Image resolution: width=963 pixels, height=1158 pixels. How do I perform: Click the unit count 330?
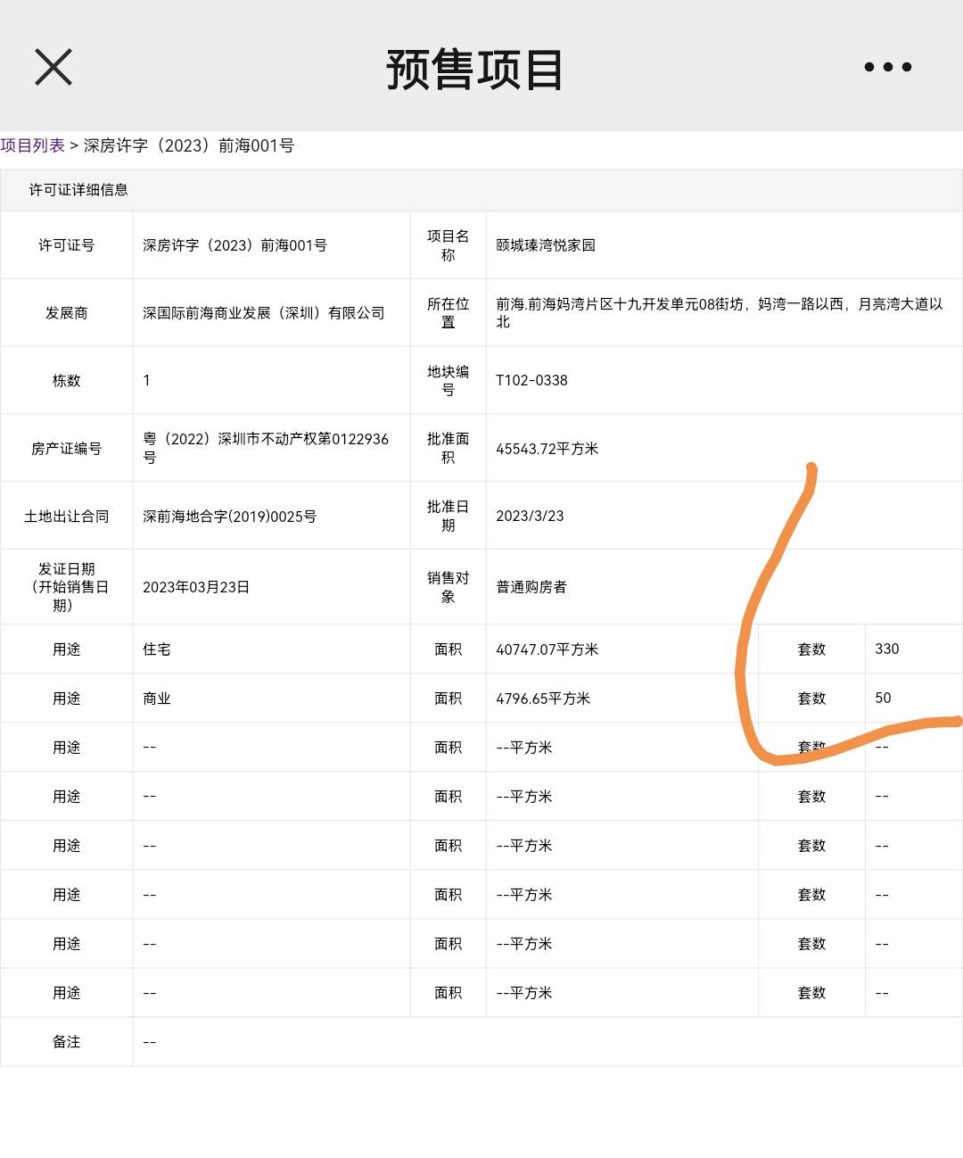pos(887,649)
